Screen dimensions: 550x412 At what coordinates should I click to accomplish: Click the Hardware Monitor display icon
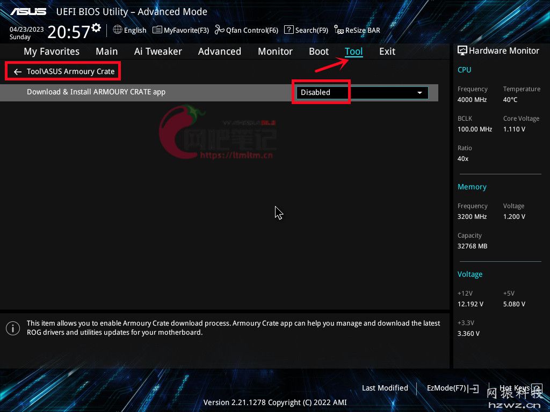462,50
